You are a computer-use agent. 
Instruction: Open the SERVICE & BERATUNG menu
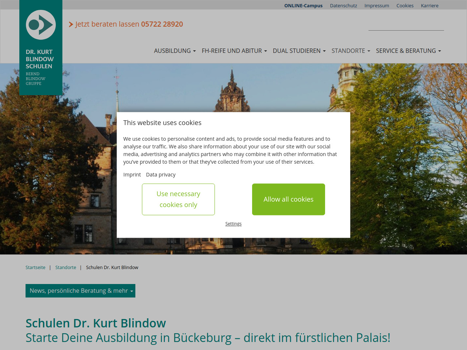point(408,51)
